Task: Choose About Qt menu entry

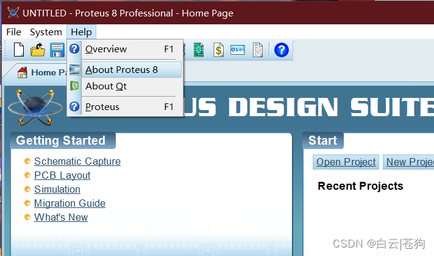Action: (x=125, y=86)
